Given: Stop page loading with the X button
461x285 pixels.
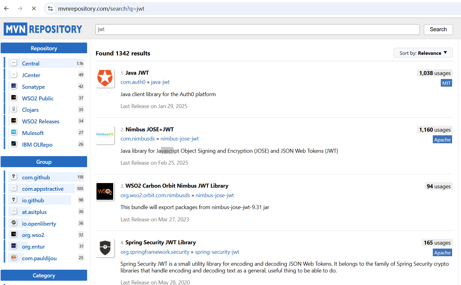Looking at the screenshot, I should coord(34,9).
